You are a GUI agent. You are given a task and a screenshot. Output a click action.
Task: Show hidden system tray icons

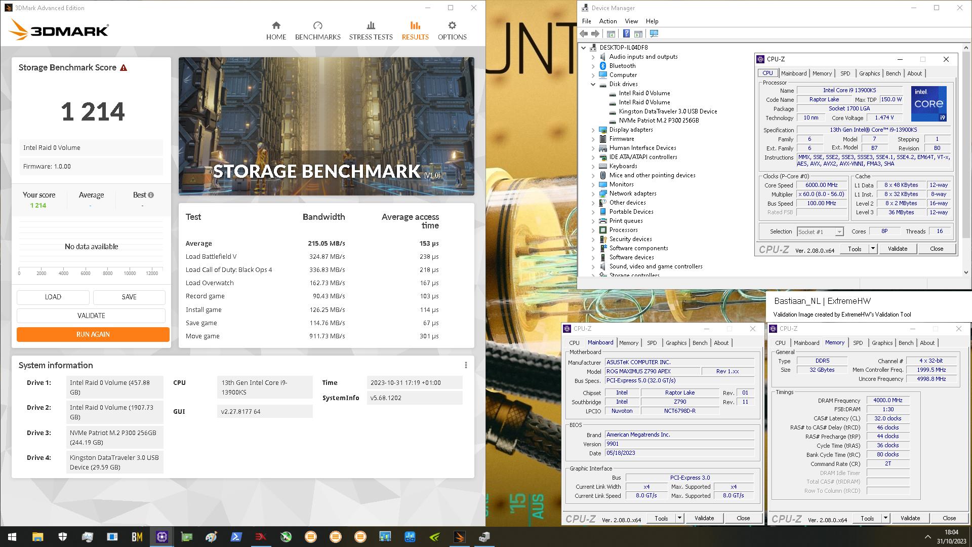tap(927, 537)
